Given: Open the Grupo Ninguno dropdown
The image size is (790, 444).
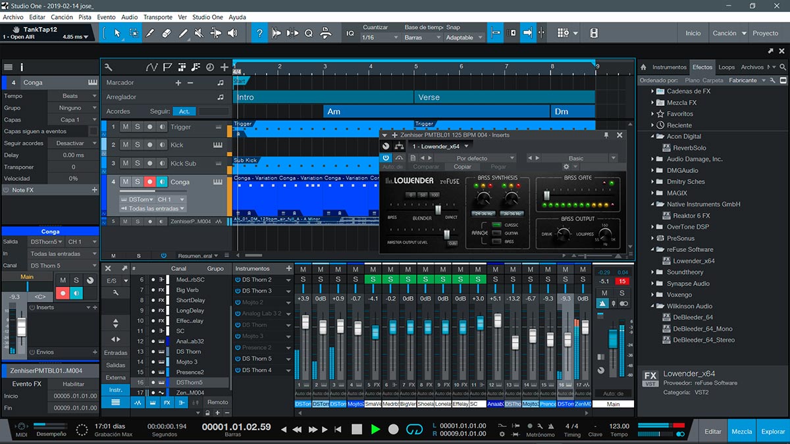Looking at the screenshot, I should (72, 108).
